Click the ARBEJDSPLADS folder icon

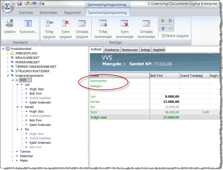coord(12,53)
